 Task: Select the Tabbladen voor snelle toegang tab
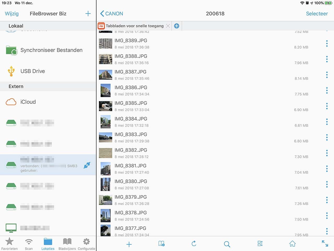click(x=134, y=26)
